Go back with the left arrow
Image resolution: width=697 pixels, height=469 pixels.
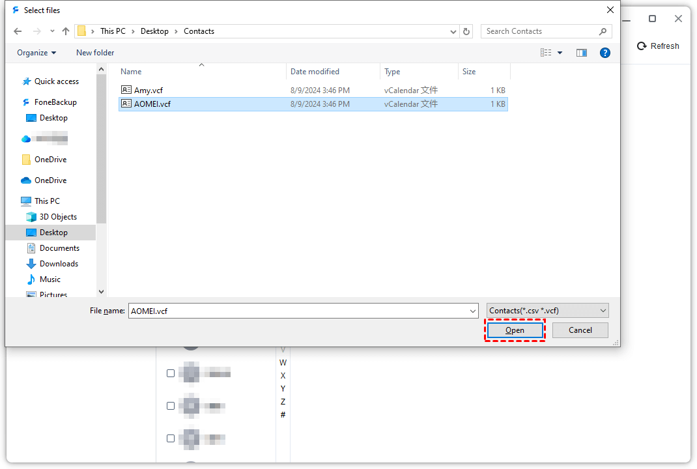coord(18,31)
